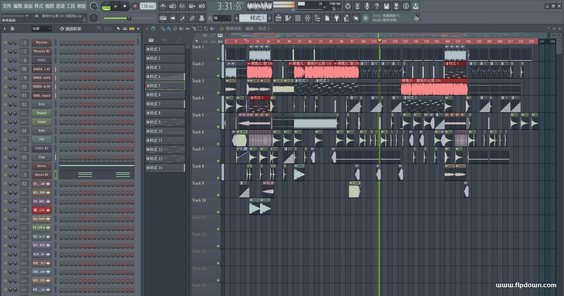Select the playlist zoom magnifier tool
Screen dimensions: 564x296
pos(206,29)
